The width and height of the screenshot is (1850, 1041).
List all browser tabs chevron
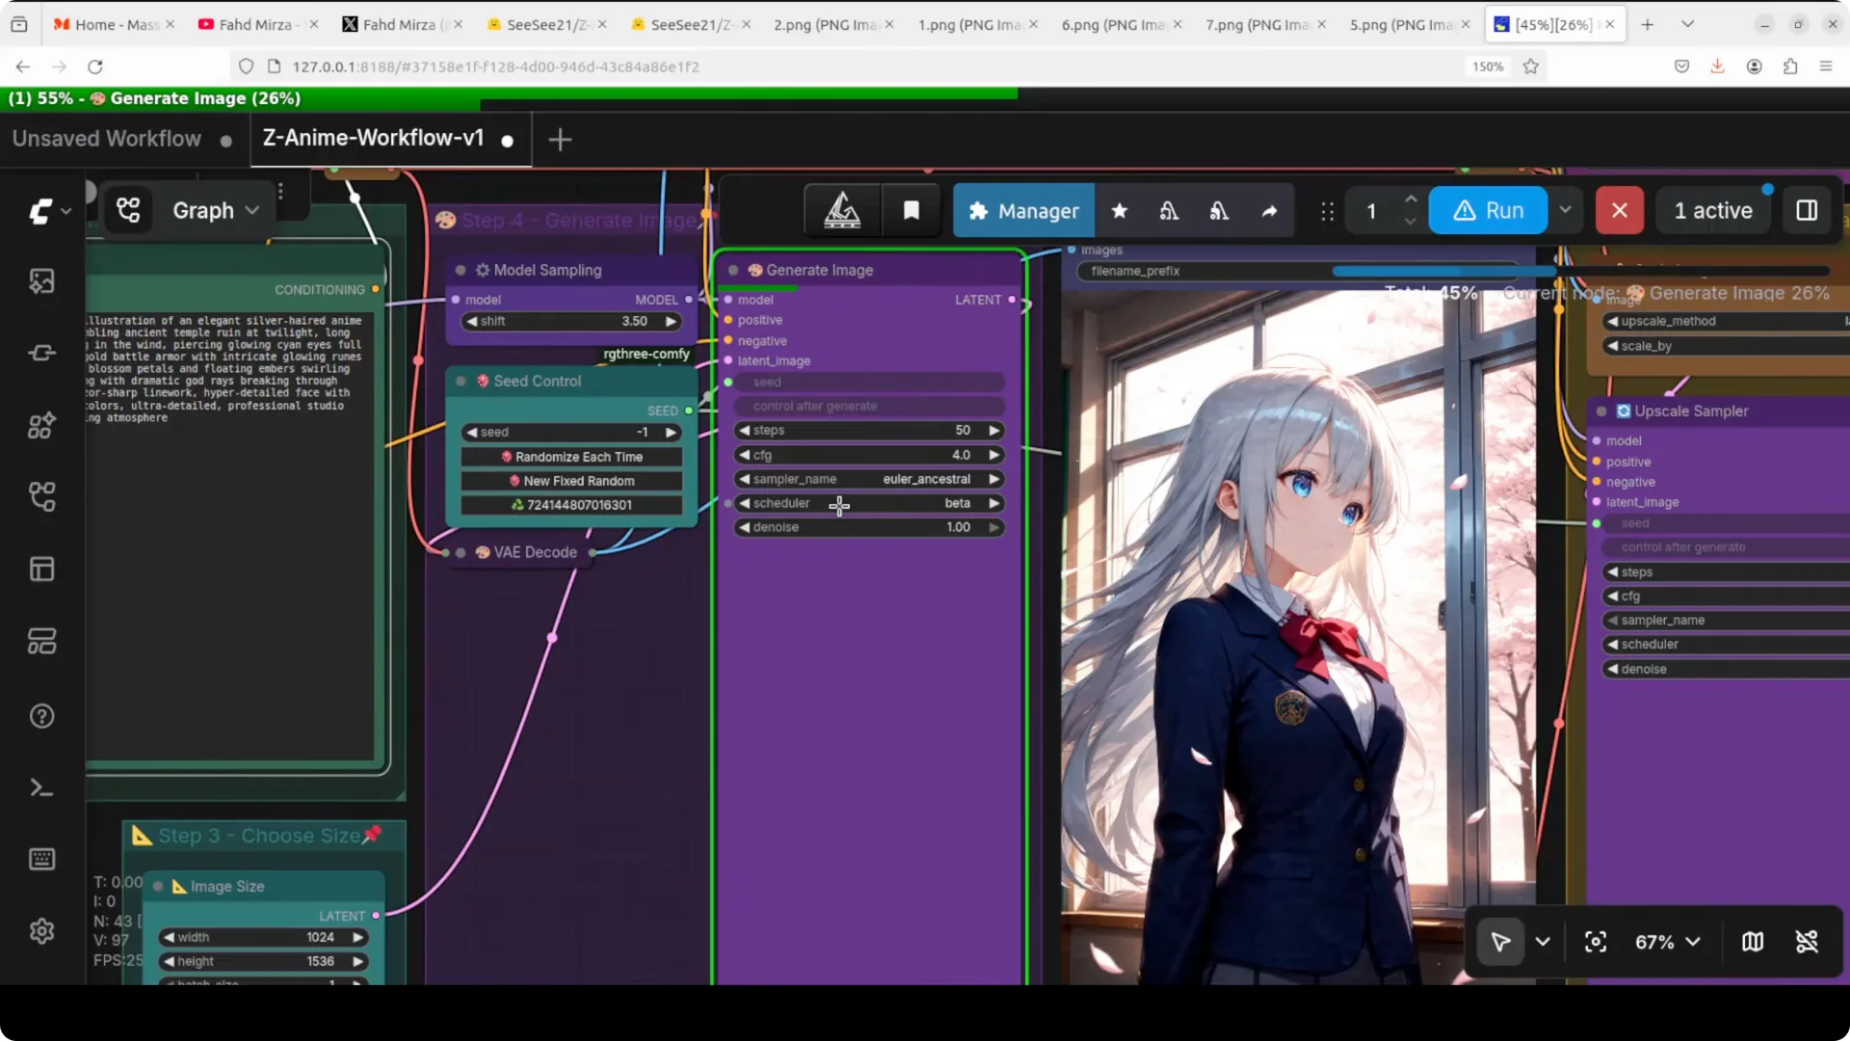point(1687,24)
